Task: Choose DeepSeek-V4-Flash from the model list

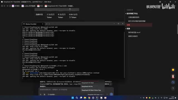Action: coord(88,83)
